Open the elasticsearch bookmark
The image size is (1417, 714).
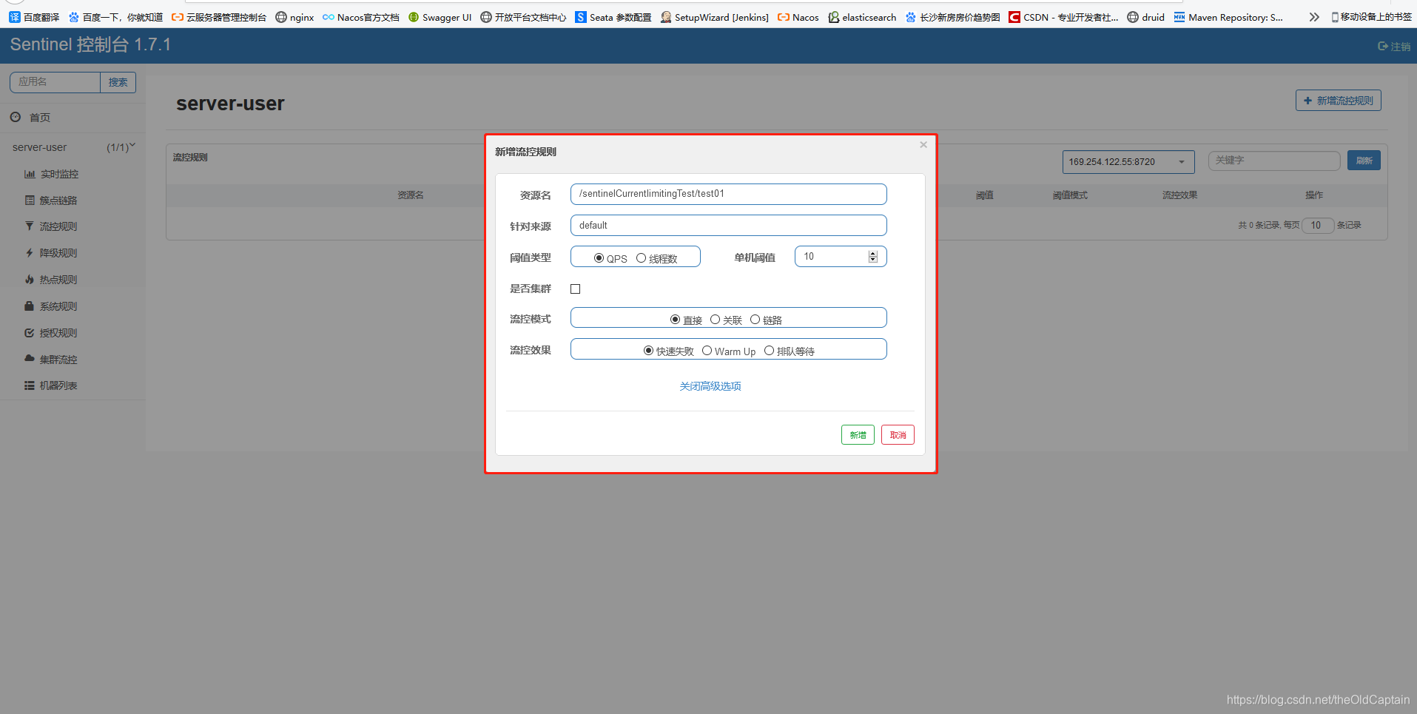click(x=862, y=17)
